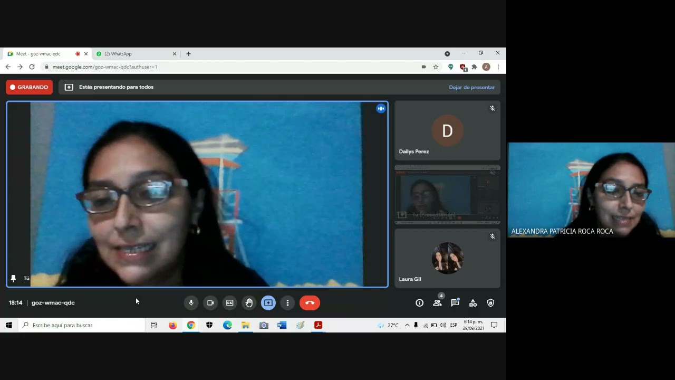
Task: Show hidden system tray icons chevron
Action: 407,325
